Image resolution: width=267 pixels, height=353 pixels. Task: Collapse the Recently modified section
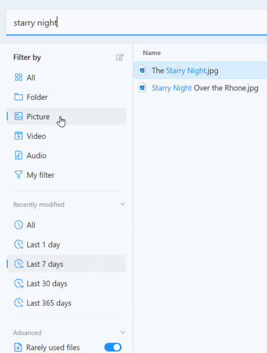coord(123,205)
